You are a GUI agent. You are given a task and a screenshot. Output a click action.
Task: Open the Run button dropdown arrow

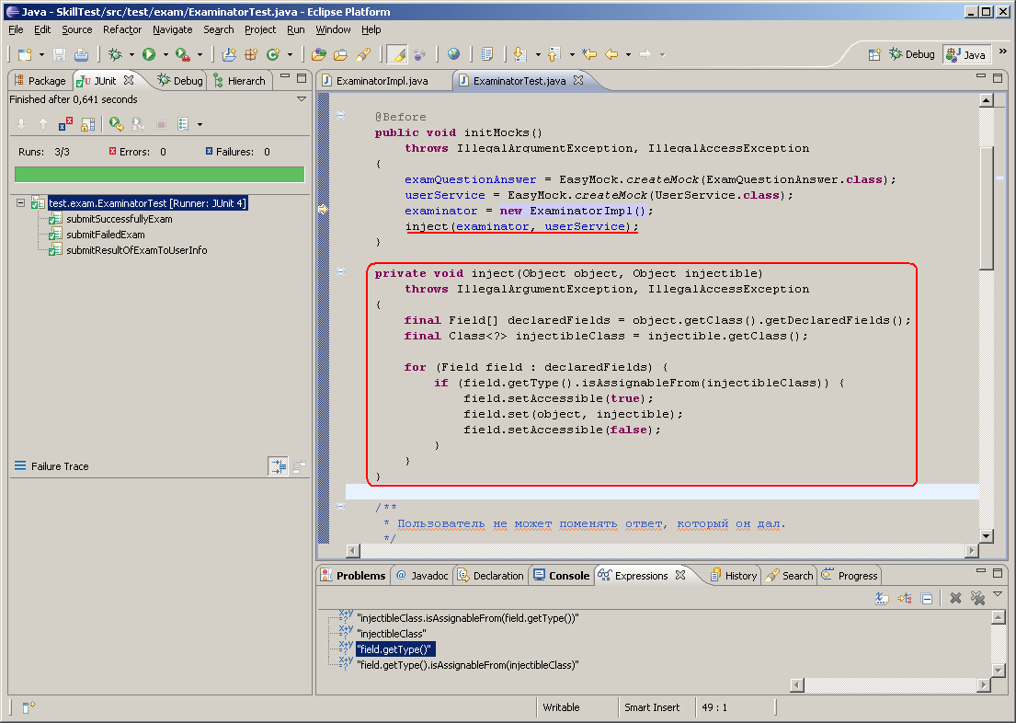(165, 54)
